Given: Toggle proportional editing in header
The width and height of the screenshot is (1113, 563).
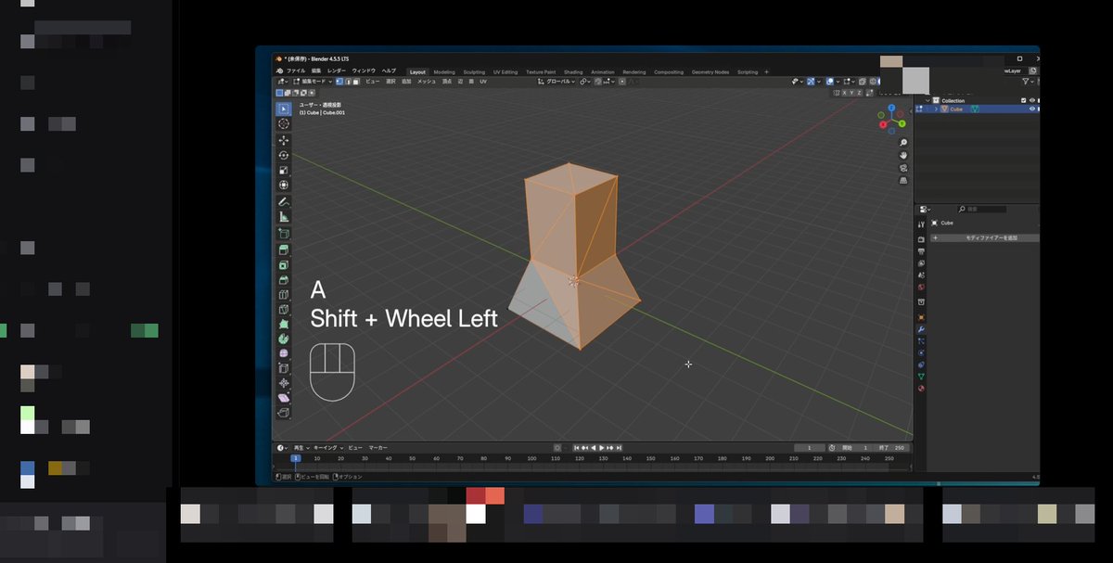Looking at the screenshot, I should coord(621,82).
